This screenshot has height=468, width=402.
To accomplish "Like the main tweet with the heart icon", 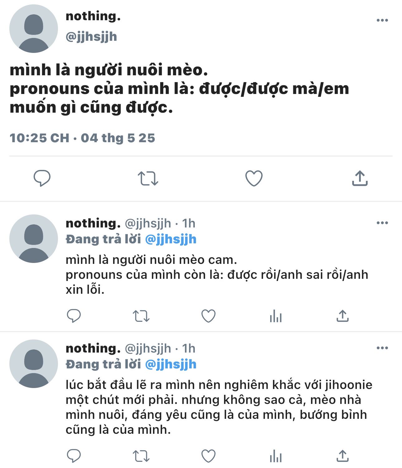I will tap(254, 178).
